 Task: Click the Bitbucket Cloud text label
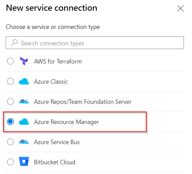55,162
